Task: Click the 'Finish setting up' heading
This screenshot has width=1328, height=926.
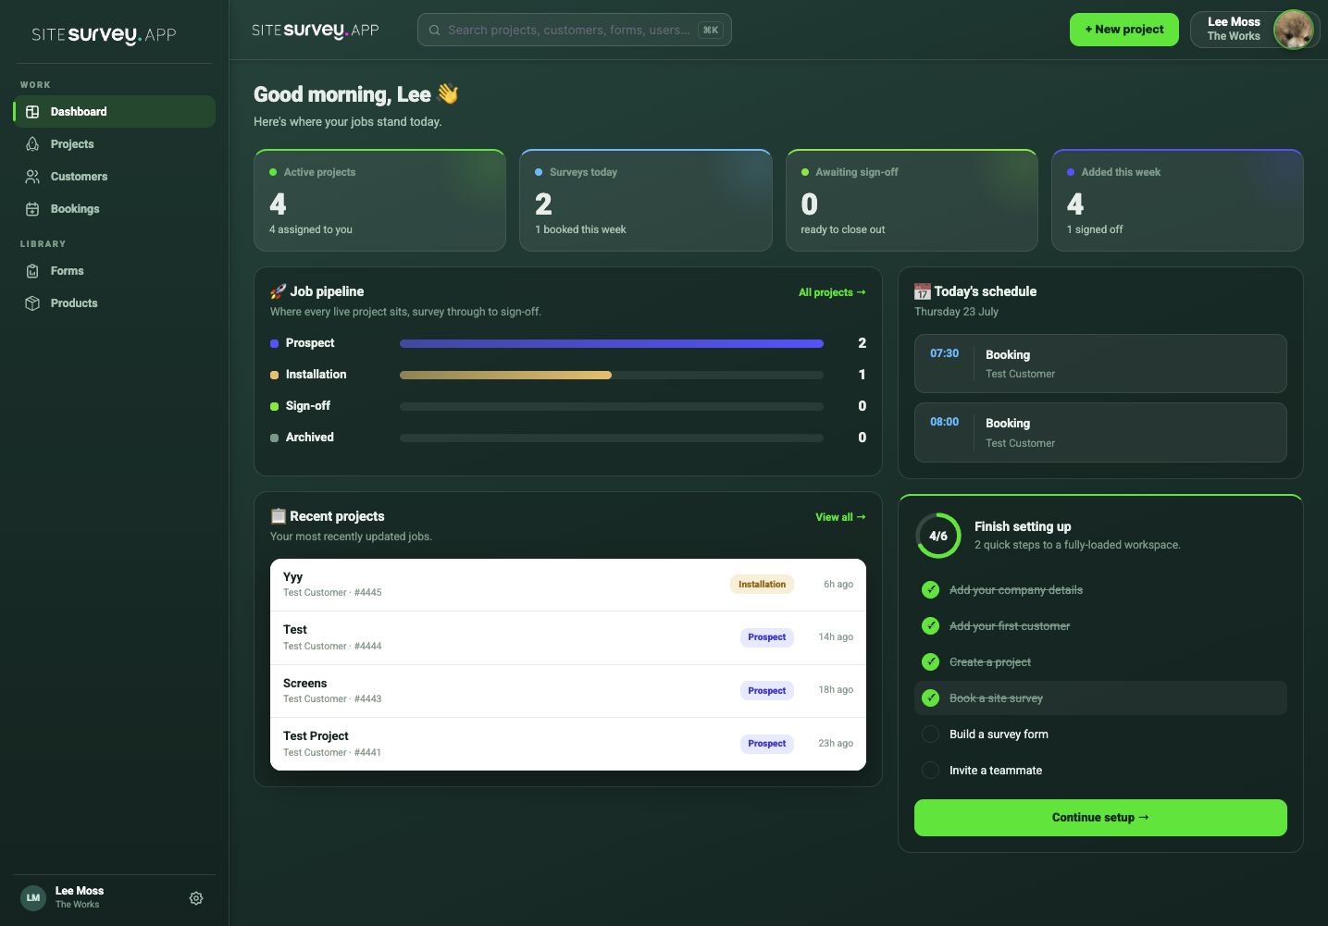Action: pos(1023,526)
